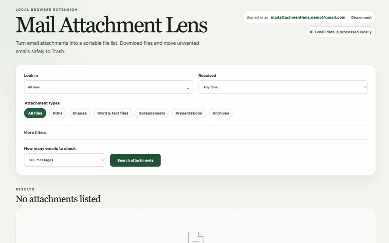
Task: Toggle the PDFs attachment filter
Action: coord(57,113)
